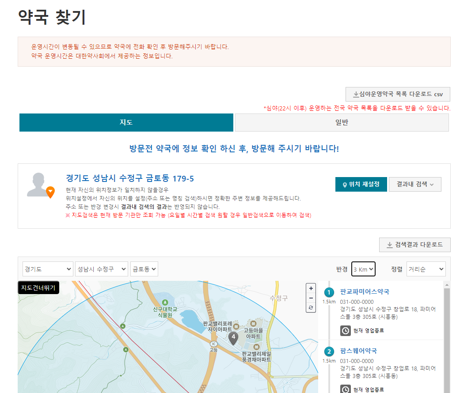Open the 3 Km radius dropdown
This screenshot has width=460, height=393.
pos(364,269)
